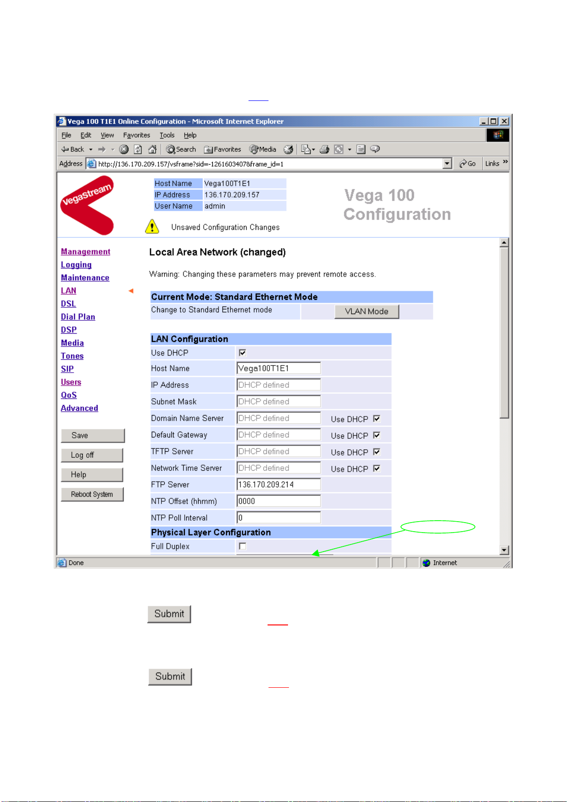
Task: Click the Windows logo throbber
Action: [x=497, y=135]
